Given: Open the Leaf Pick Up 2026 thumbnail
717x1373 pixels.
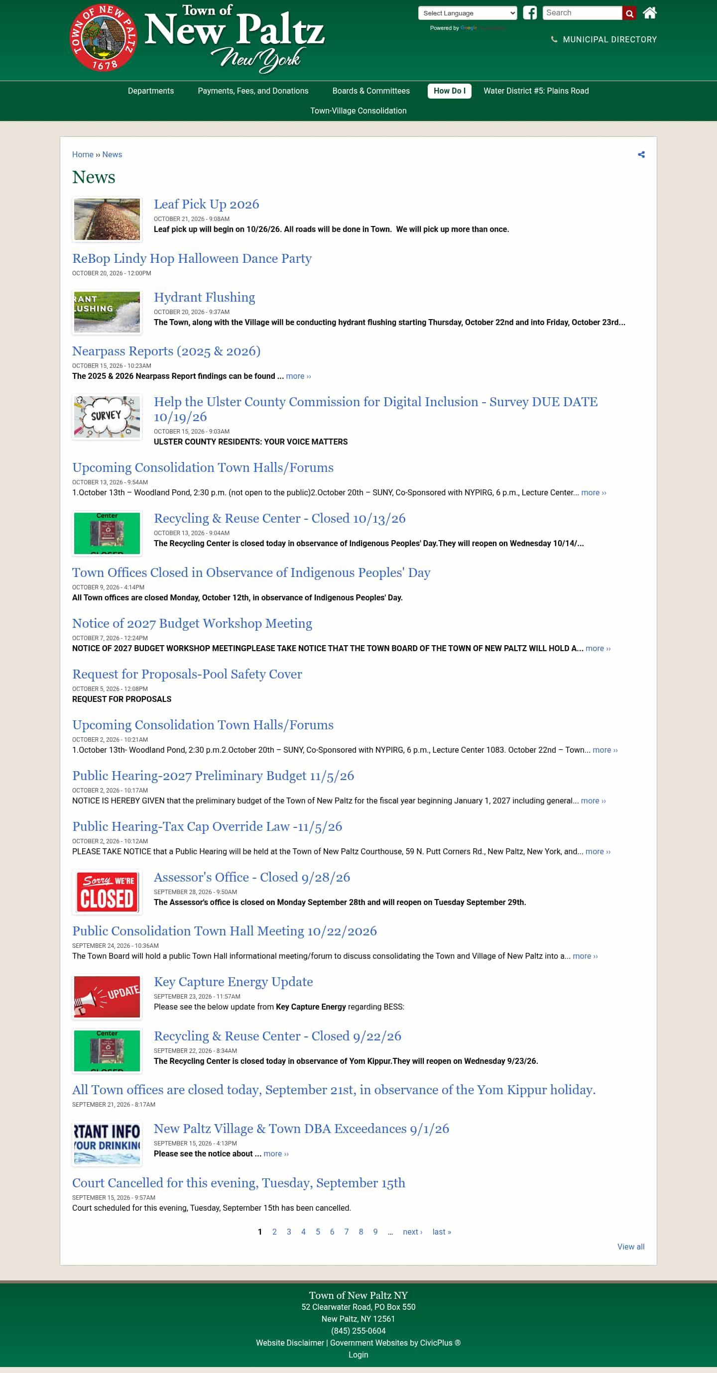Looking at the screenshot, I should click(107, 219).
